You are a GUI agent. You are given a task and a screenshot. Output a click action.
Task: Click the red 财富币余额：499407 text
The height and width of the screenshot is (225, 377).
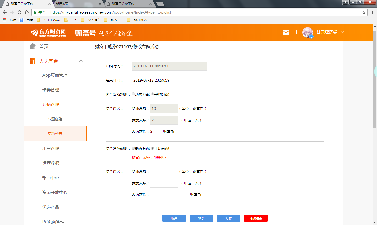[149, 157]
